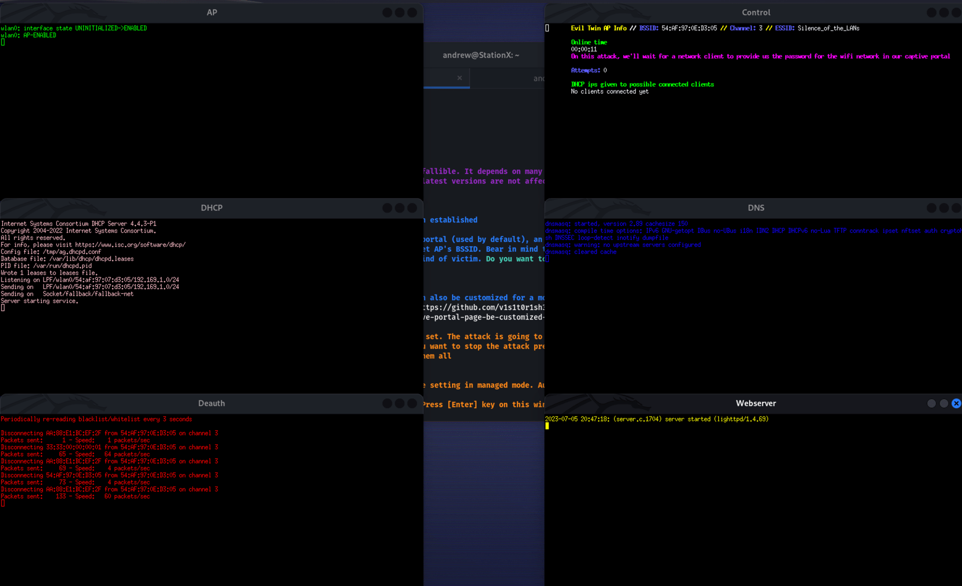Close the Control window
The width and height of the screenshot is (962, 586).
(956, 12)
